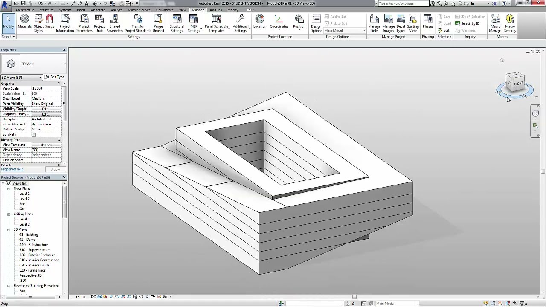This screenshot has width=546, height=307.
Task: Click the Purge Unused tool
Action: point(158,23)
